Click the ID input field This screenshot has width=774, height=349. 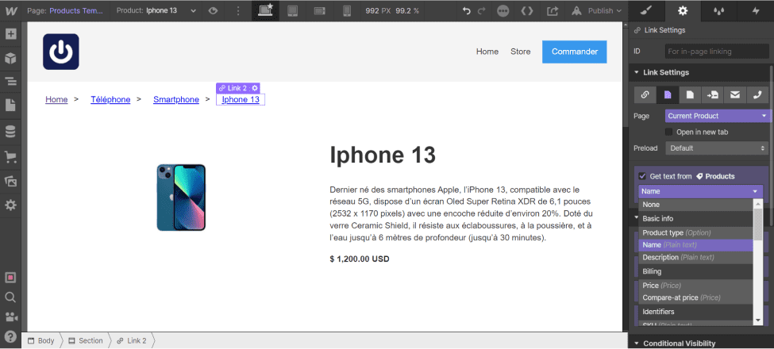pyautogui.click(x=717, y=52)
